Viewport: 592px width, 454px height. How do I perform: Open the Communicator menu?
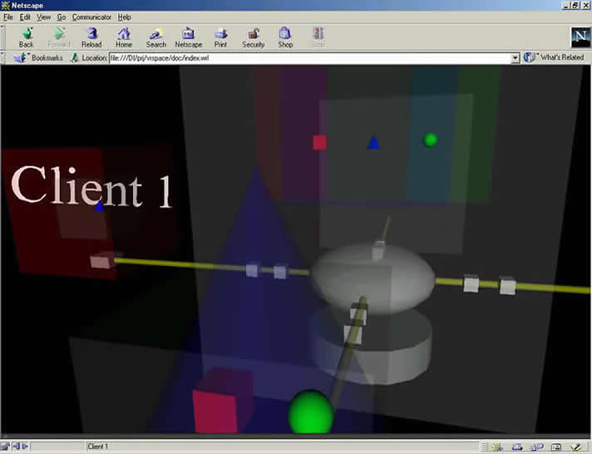pyautogui.click(x=91, y=17)
